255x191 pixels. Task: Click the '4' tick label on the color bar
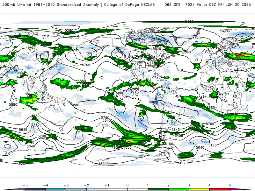[x=209, y=185]
